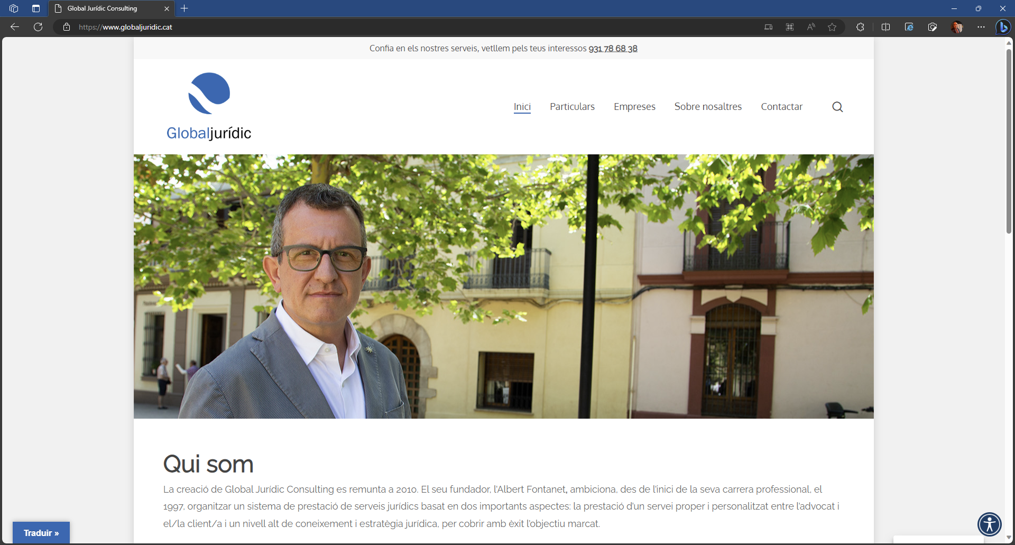Refresh the current page
Image resolution: width=1015 pixels, height=545 pixels.
(38, 27)
